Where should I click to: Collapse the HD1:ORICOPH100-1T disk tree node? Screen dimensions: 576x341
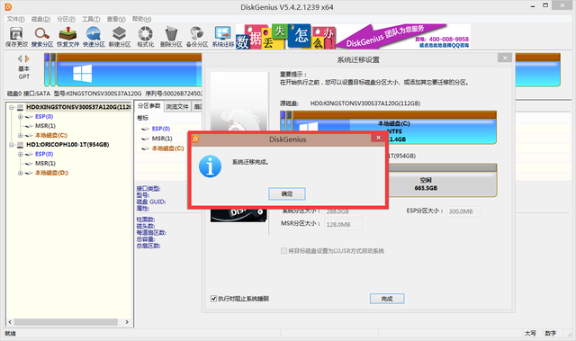pos(12,145)
